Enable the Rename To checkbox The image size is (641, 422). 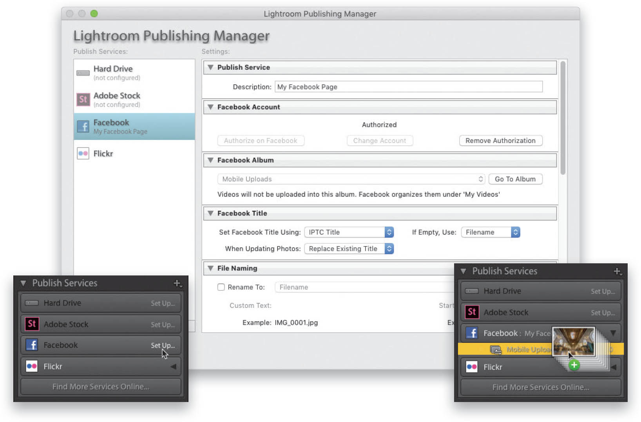221,287
